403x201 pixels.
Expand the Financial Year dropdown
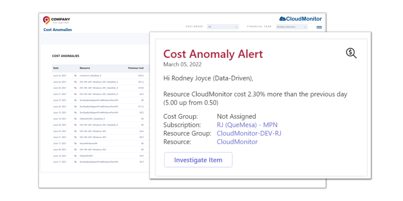[x=292, y=27]
